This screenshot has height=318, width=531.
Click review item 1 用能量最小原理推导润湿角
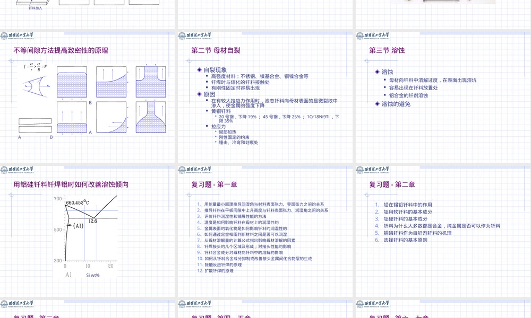pos(264,205)
